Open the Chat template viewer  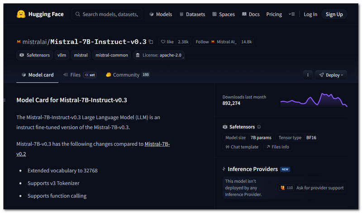(x=242, y=147)
